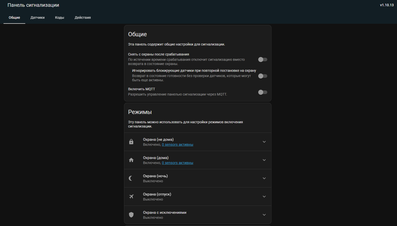Expand the Охрана (ночь) mode chevron
The height and width of the screenshot is (226, 397).
[264, 178]
